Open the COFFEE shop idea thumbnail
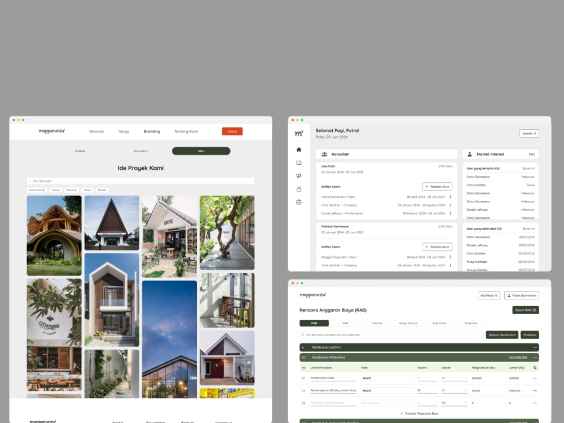 pos(169,236)
